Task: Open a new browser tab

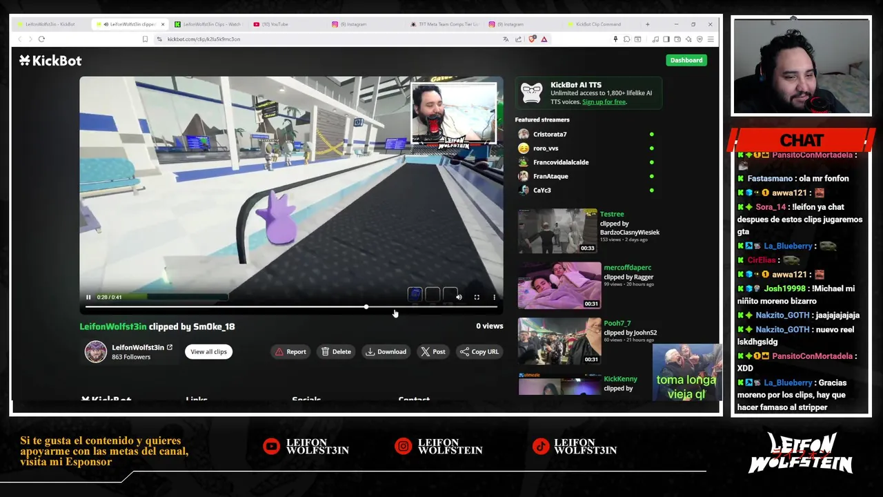Action: (647, 24)
